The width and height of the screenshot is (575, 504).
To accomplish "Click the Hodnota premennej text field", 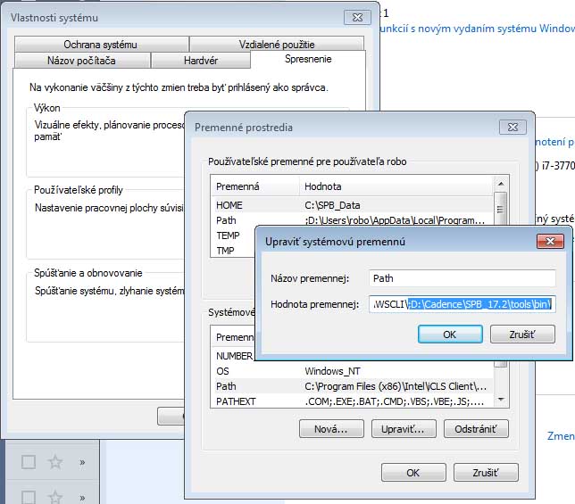I will 462,305.
